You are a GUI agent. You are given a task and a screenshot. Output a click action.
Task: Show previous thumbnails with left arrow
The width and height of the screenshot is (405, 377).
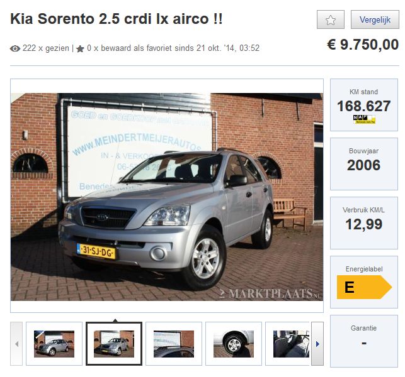tap(16, 344)
